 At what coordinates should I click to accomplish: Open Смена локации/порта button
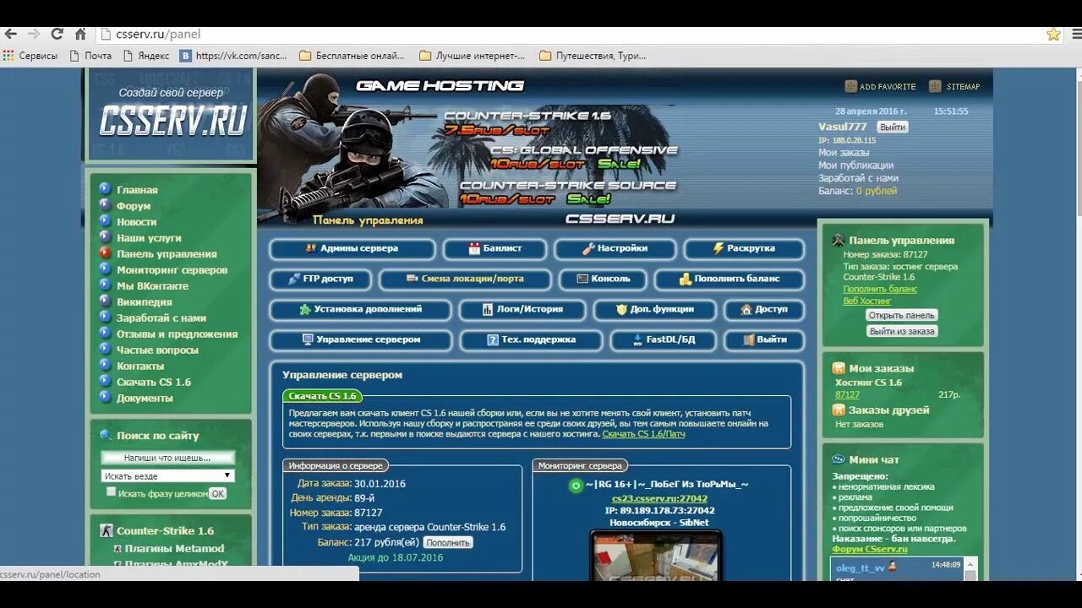point(465,279)
